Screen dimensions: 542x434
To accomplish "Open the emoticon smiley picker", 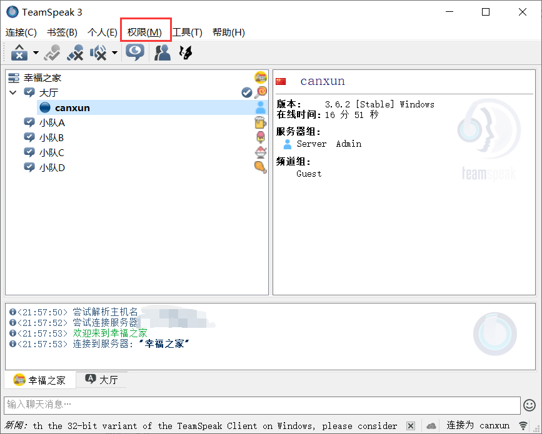I will click(x=529, y=405).
